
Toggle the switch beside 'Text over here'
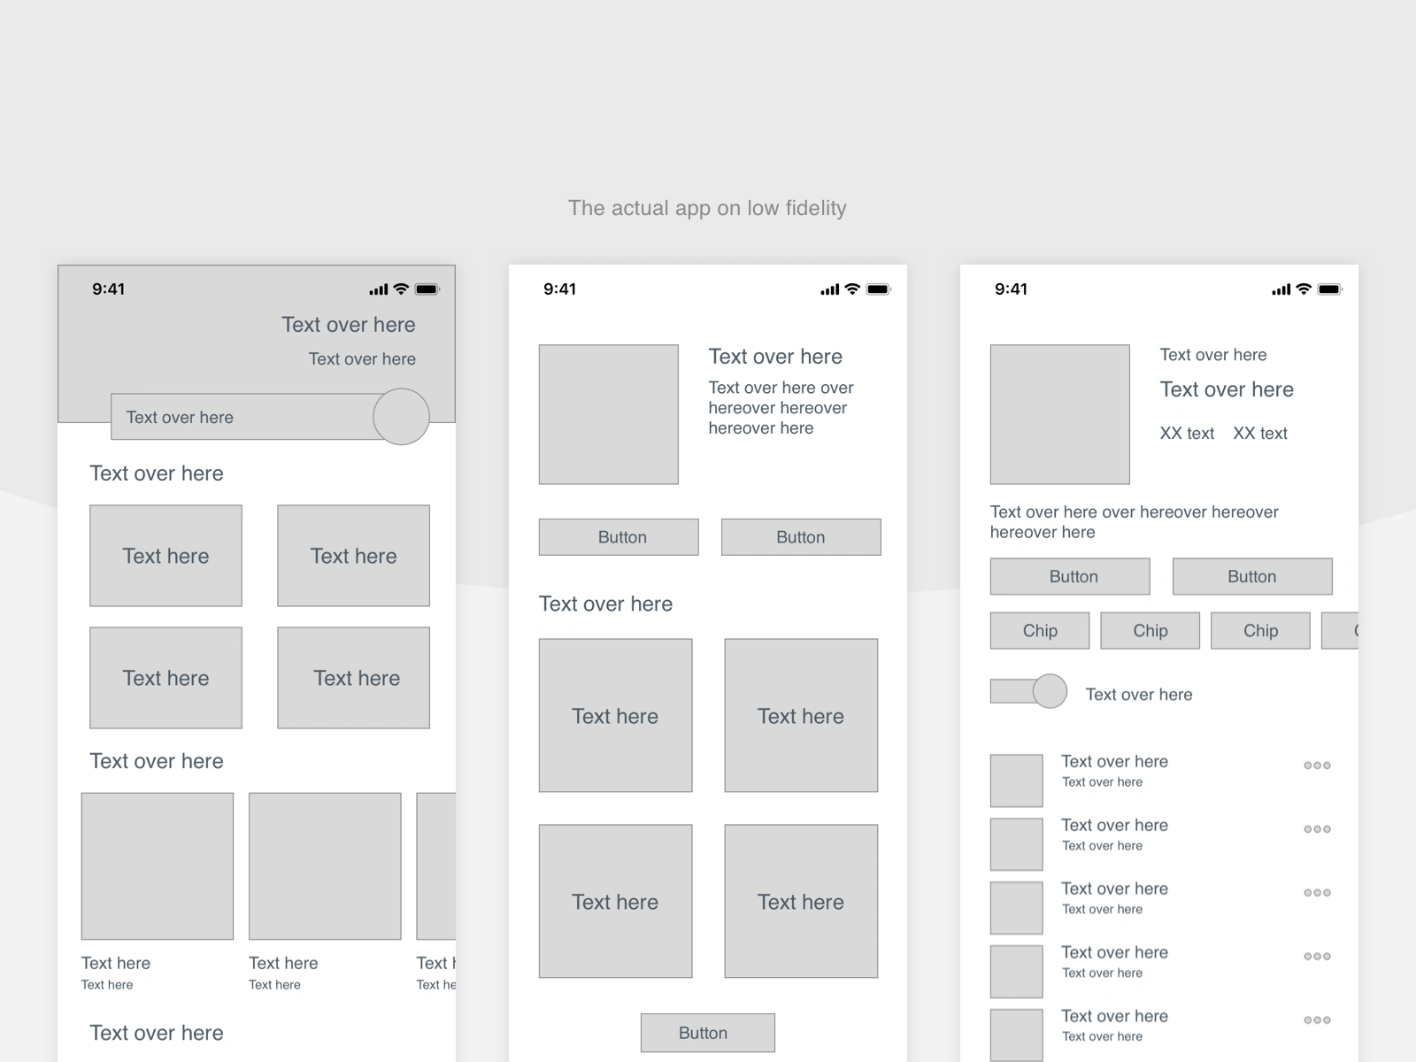tap(1028, 691)
